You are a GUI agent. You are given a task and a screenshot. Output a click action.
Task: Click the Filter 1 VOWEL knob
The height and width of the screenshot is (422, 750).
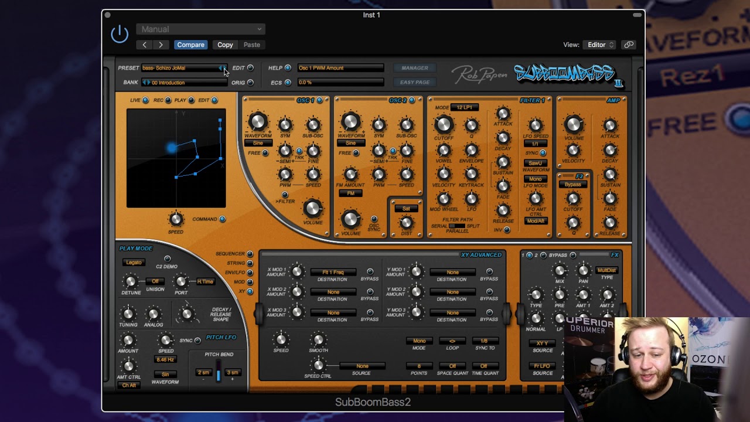pyautogui.click(x=444, y=149)
